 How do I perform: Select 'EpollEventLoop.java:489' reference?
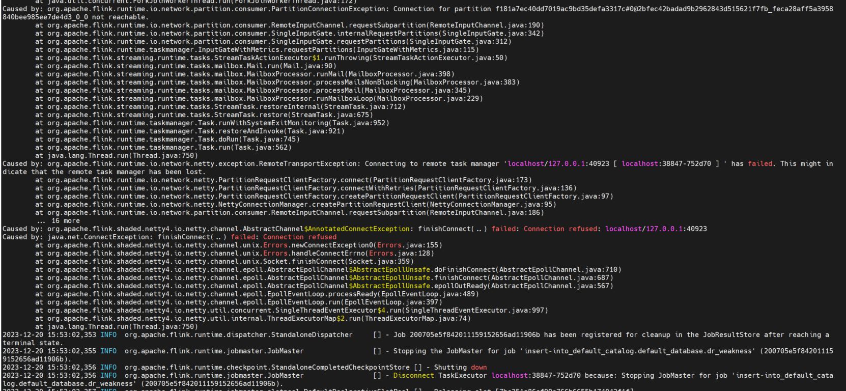428,294
